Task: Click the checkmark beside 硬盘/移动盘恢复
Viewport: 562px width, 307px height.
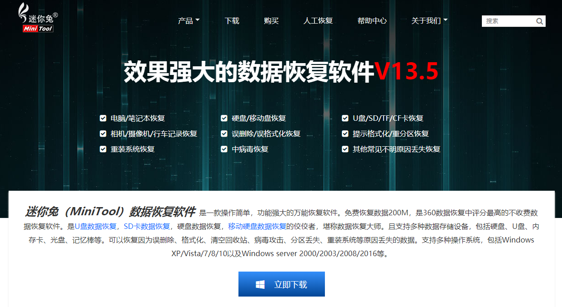Action: [224, 119]
